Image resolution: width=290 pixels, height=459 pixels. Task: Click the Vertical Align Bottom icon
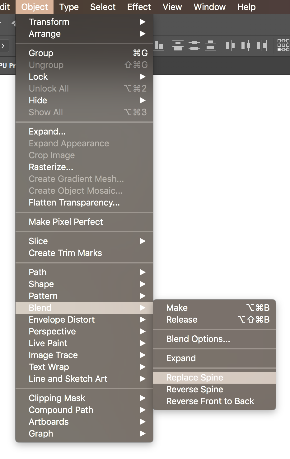point(159,46)
